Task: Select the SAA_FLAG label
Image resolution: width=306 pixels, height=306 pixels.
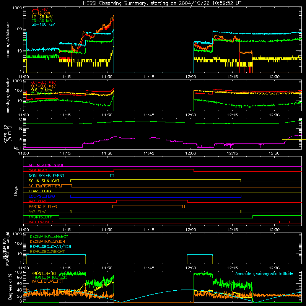Action: point(37,201)
